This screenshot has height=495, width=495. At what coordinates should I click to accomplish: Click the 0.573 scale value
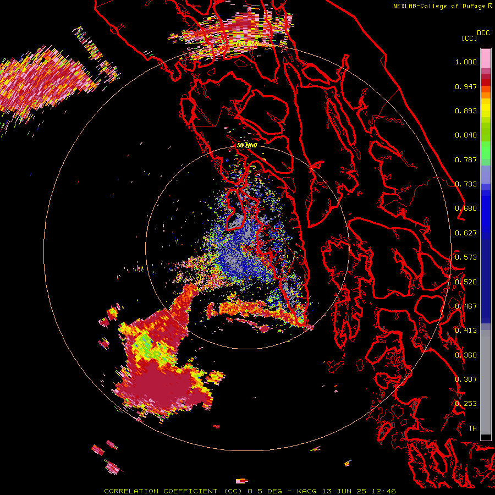point(466,257)
